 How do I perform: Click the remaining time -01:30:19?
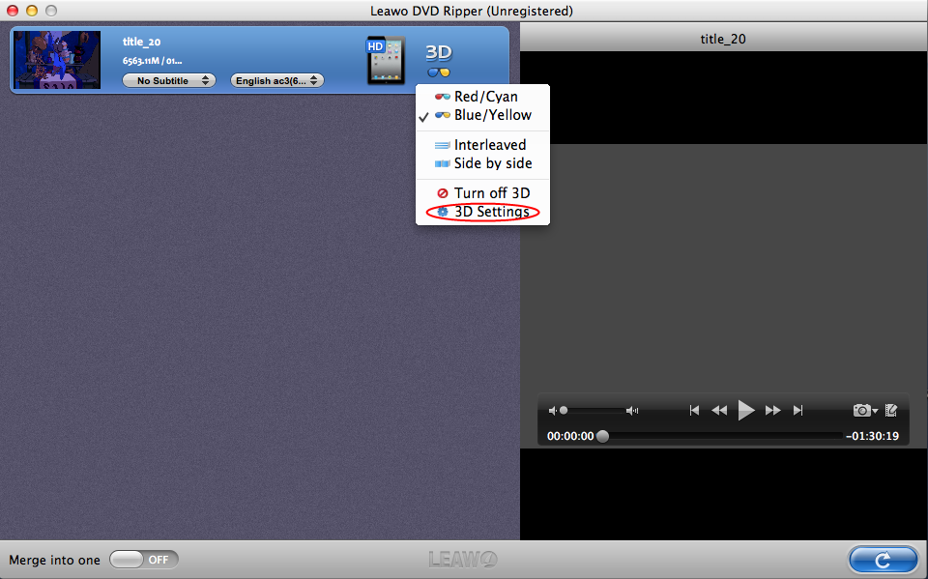[872, 436]
